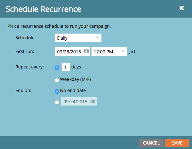The image size is (192, 149).
Task: Click the 'First run:' label
Action: click(25, 51)
